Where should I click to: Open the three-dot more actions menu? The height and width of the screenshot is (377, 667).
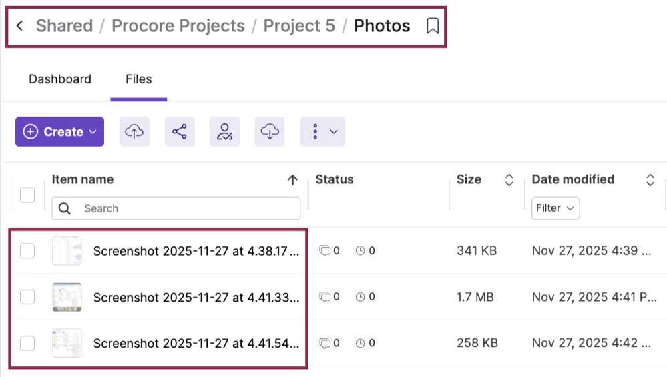point(322,131)
